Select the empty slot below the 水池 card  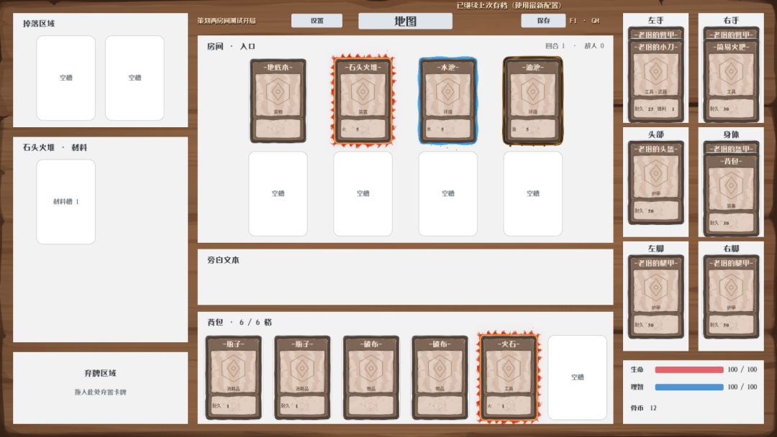pos(448,194)
